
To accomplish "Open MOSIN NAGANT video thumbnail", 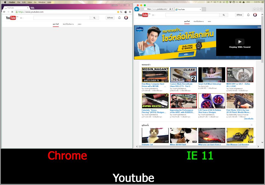I will pos(155,75).
